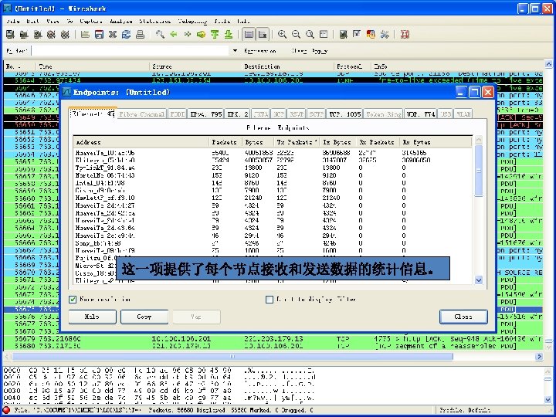Open the Analyze menu
The image size is (556, 417).
[121, 22]
